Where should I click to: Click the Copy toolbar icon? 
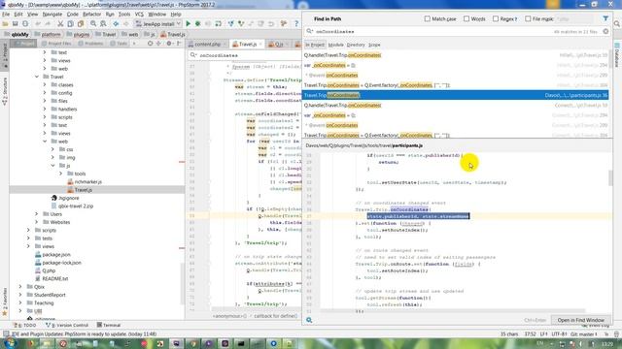coord(71,24)
